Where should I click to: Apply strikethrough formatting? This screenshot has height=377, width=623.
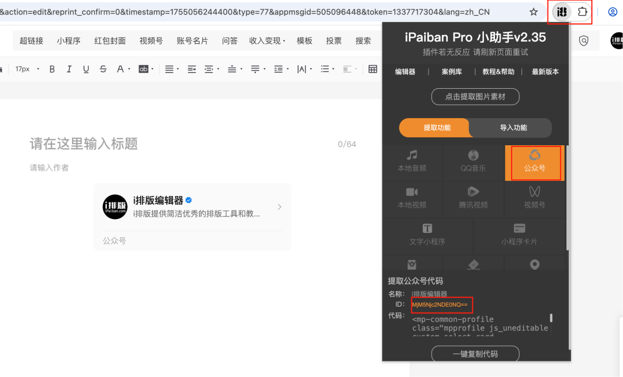click(103, 69)
